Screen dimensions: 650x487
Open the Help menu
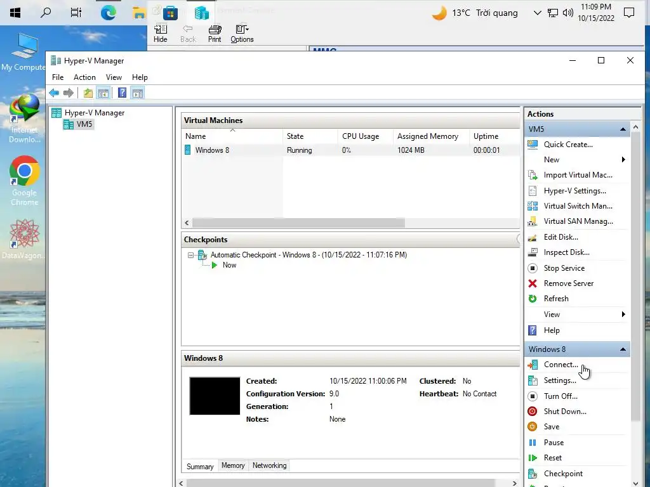pyautogui.click(x=140, y=77)
